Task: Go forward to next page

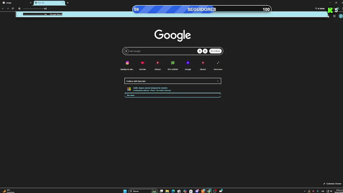Action: tap(8, 9)
